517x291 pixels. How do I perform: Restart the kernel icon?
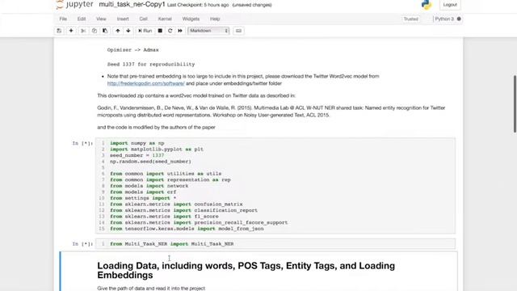coord(170,31)
